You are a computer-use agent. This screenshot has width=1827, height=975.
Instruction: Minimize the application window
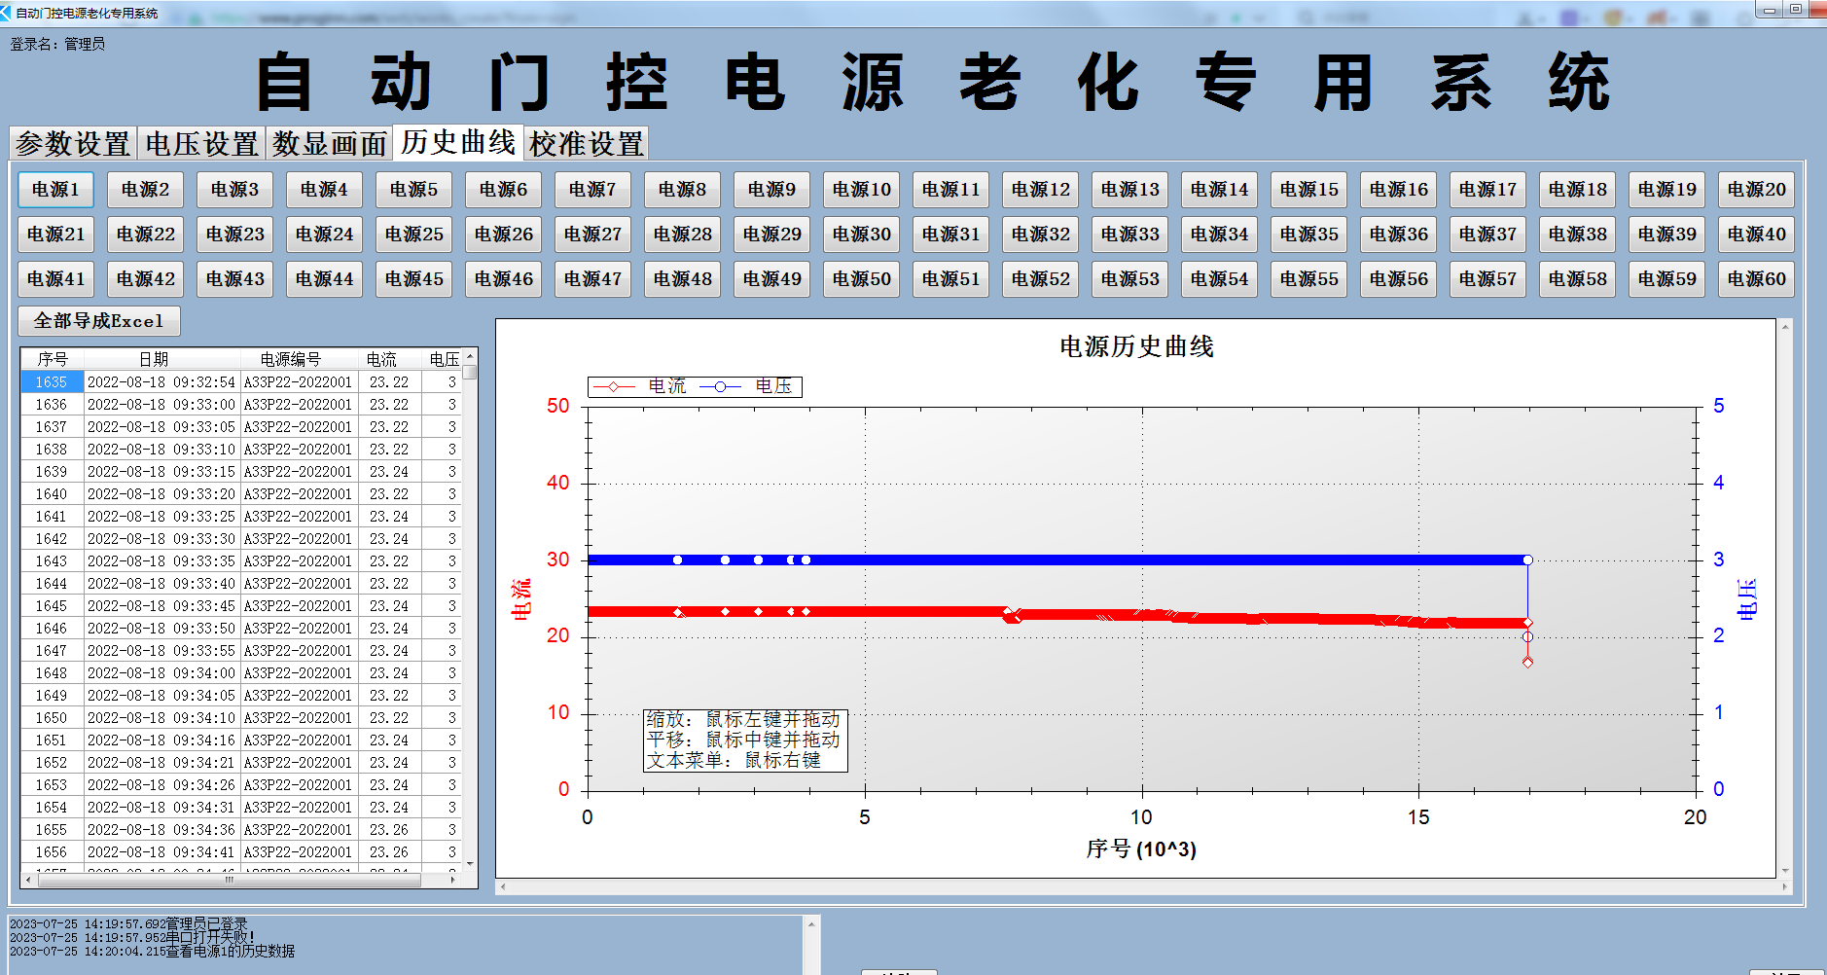pos(1769,10)
